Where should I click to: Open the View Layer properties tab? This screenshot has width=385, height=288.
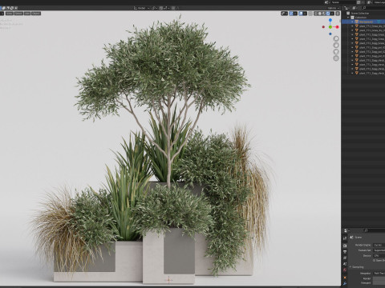(345, 258)
